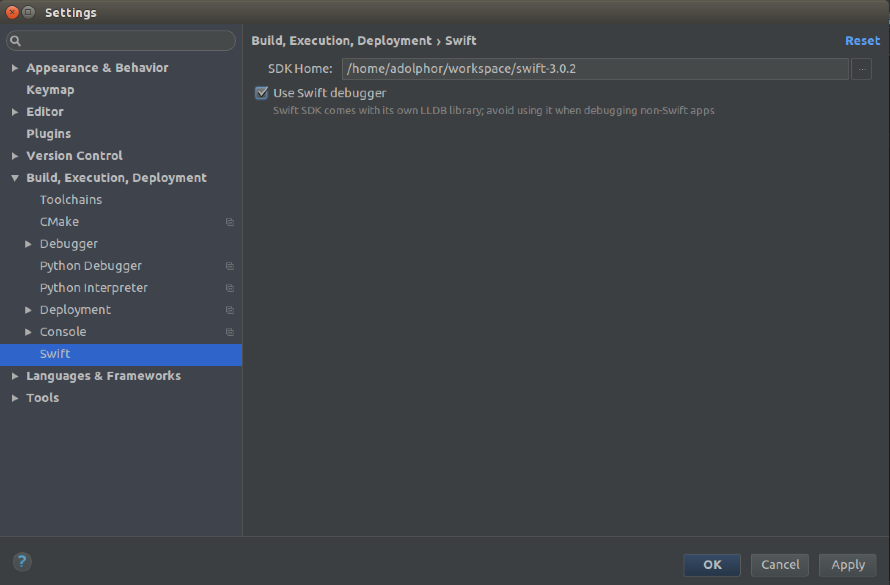
Task: Click the help question mark icon
Action: [x=22, y=562]
